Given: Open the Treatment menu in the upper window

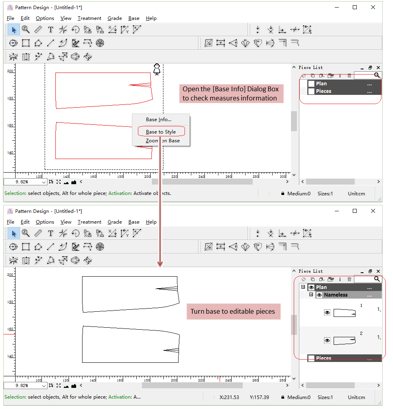Looking at the screenshot, I should click(x=89, y=18).
